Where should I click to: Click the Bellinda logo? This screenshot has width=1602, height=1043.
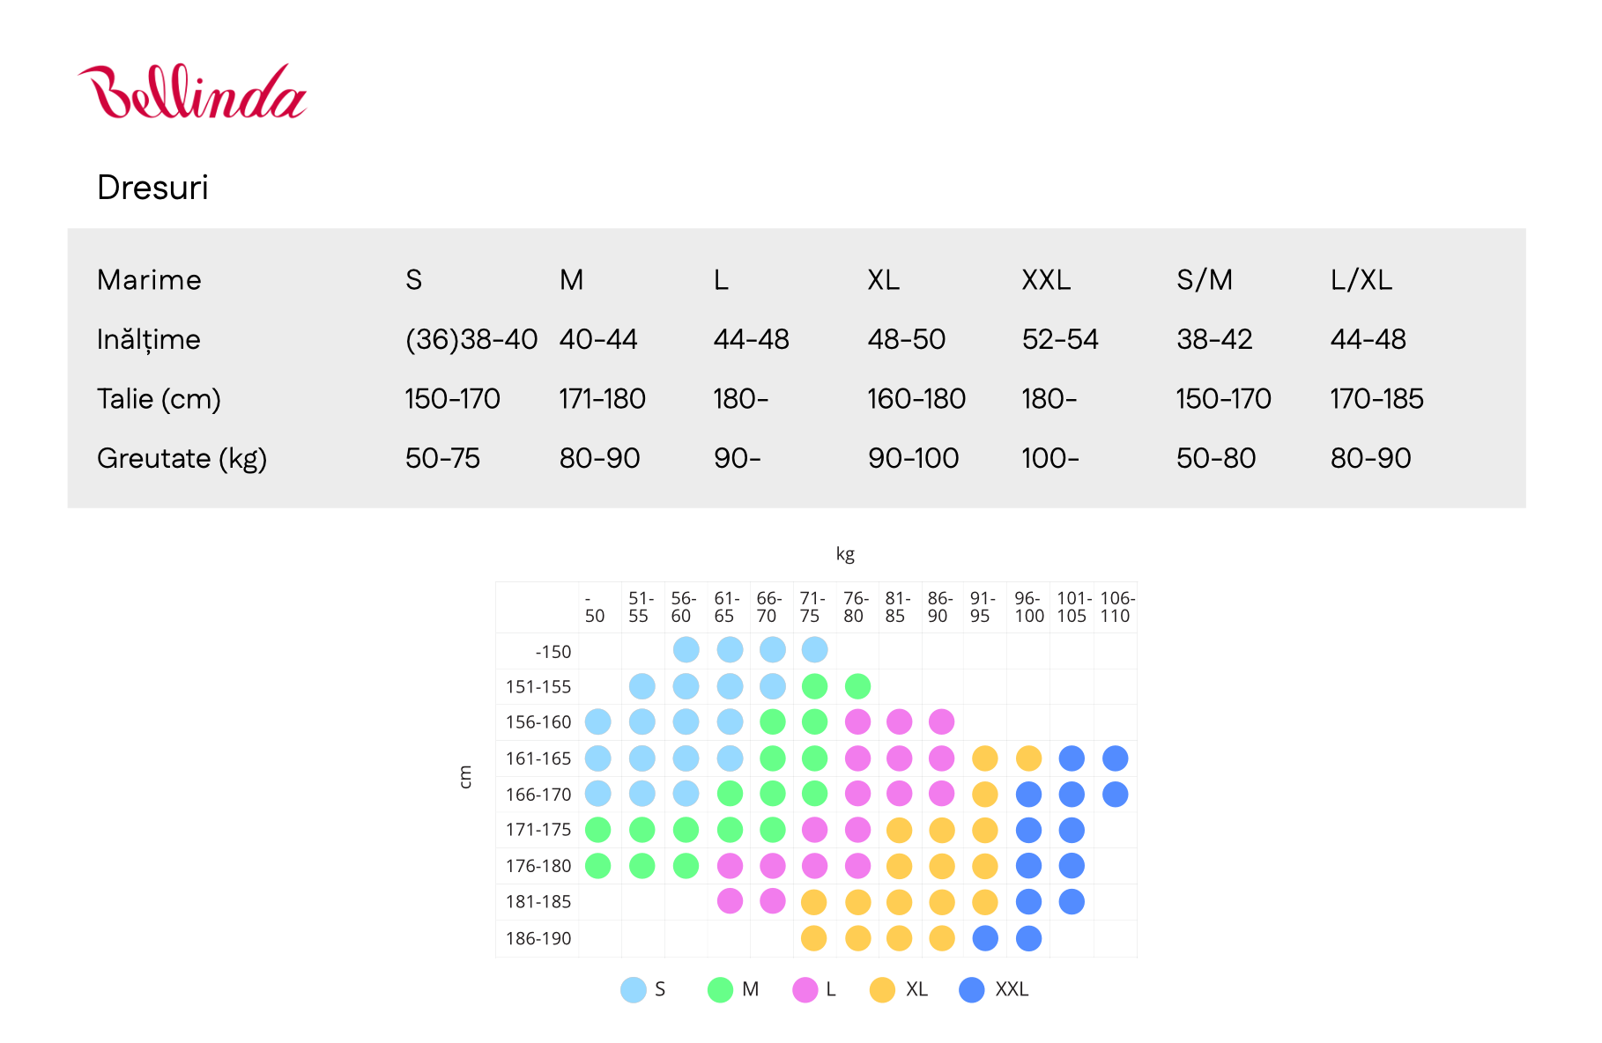[192, 92]
